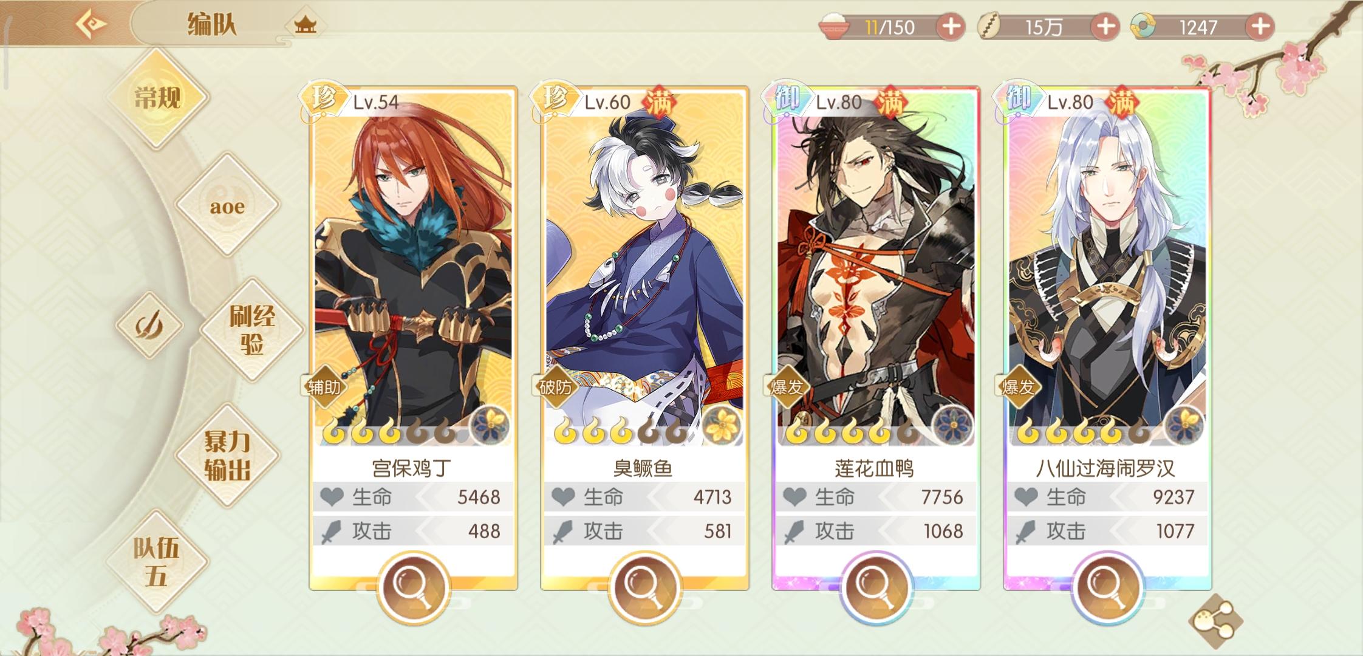
Task: Tap the back arrow icon
Action: click(x=90, y=26)
